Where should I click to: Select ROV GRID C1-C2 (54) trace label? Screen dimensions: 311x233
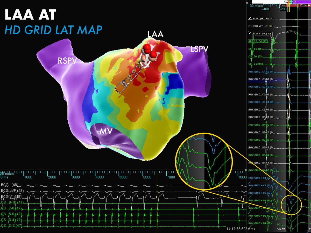[x=261, y=71]
